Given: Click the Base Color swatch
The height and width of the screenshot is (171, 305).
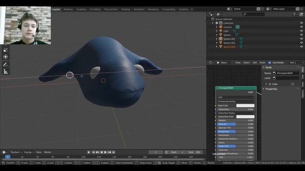Looking at the screenshot, I should (x=245, y=105).
